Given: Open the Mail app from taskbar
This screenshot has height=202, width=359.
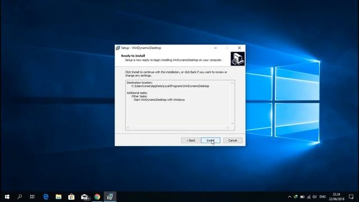Looking at the screenshot, I should tap(85, 197).
